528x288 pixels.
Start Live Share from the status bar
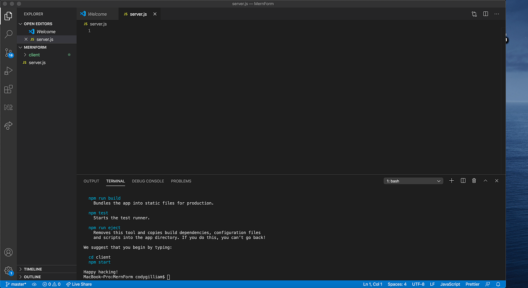(79, 284)
